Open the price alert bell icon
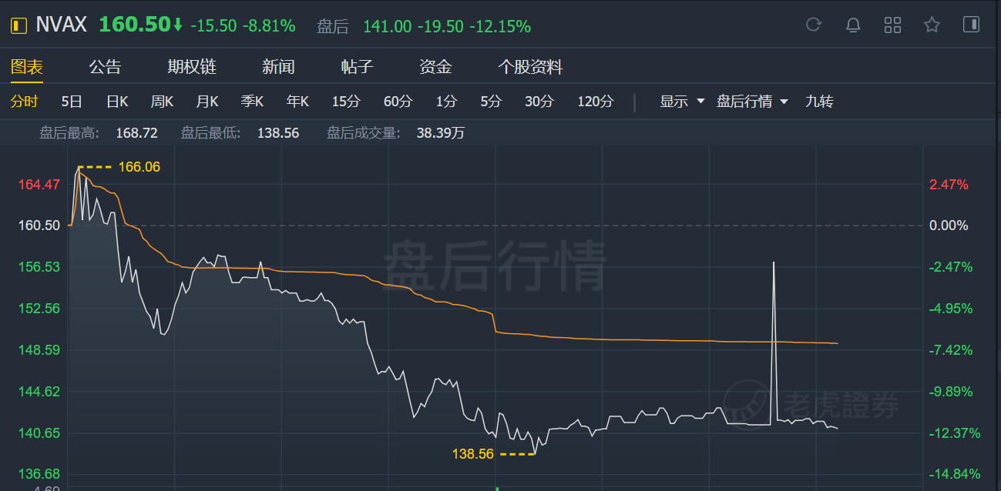 (853, 25)
